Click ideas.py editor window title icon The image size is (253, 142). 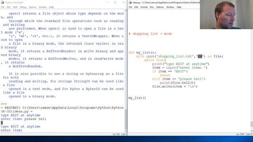[x=130, y=2]
